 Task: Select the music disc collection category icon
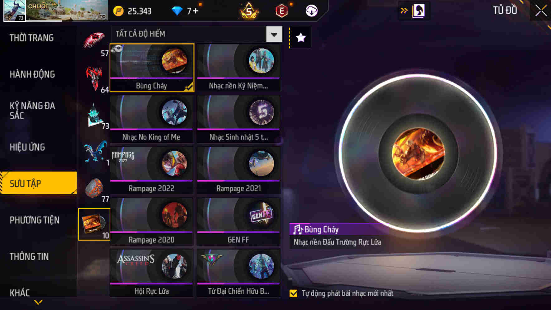click(x=94, y=224)
